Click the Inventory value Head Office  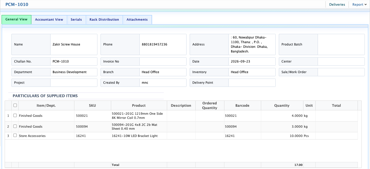point(240,72)
